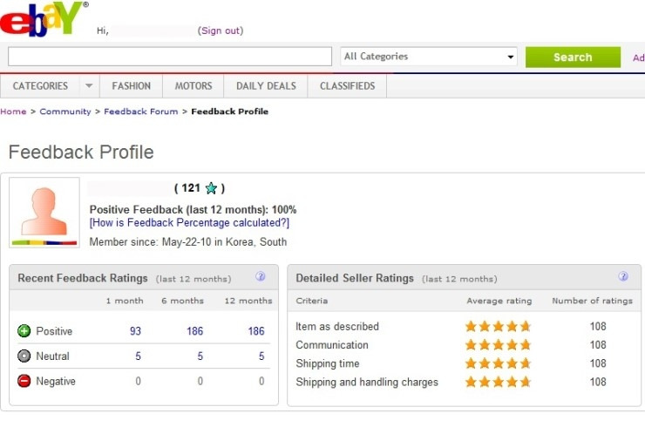Open the All Categories dropdown

[429, 57]
